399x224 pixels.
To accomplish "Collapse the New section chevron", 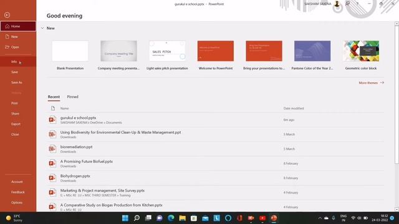I will 42,28.
